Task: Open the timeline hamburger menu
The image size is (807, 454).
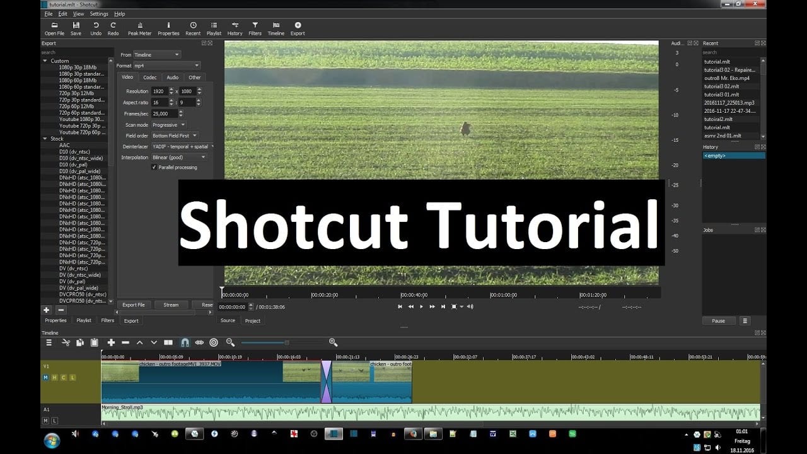Action: click(49, 342)
